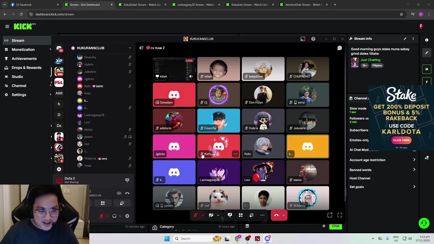Open the PGL server icon
The image size is (434, 244).
pos(59,82)
